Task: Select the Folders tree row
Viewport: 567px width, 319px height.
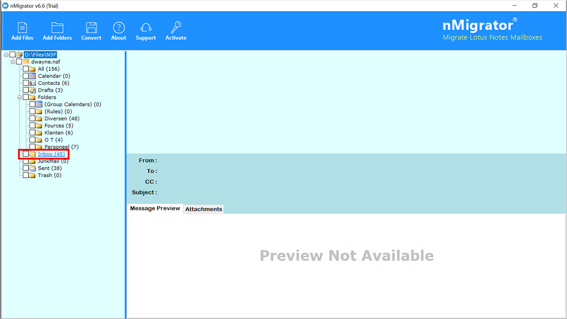Action: point(47,97)
